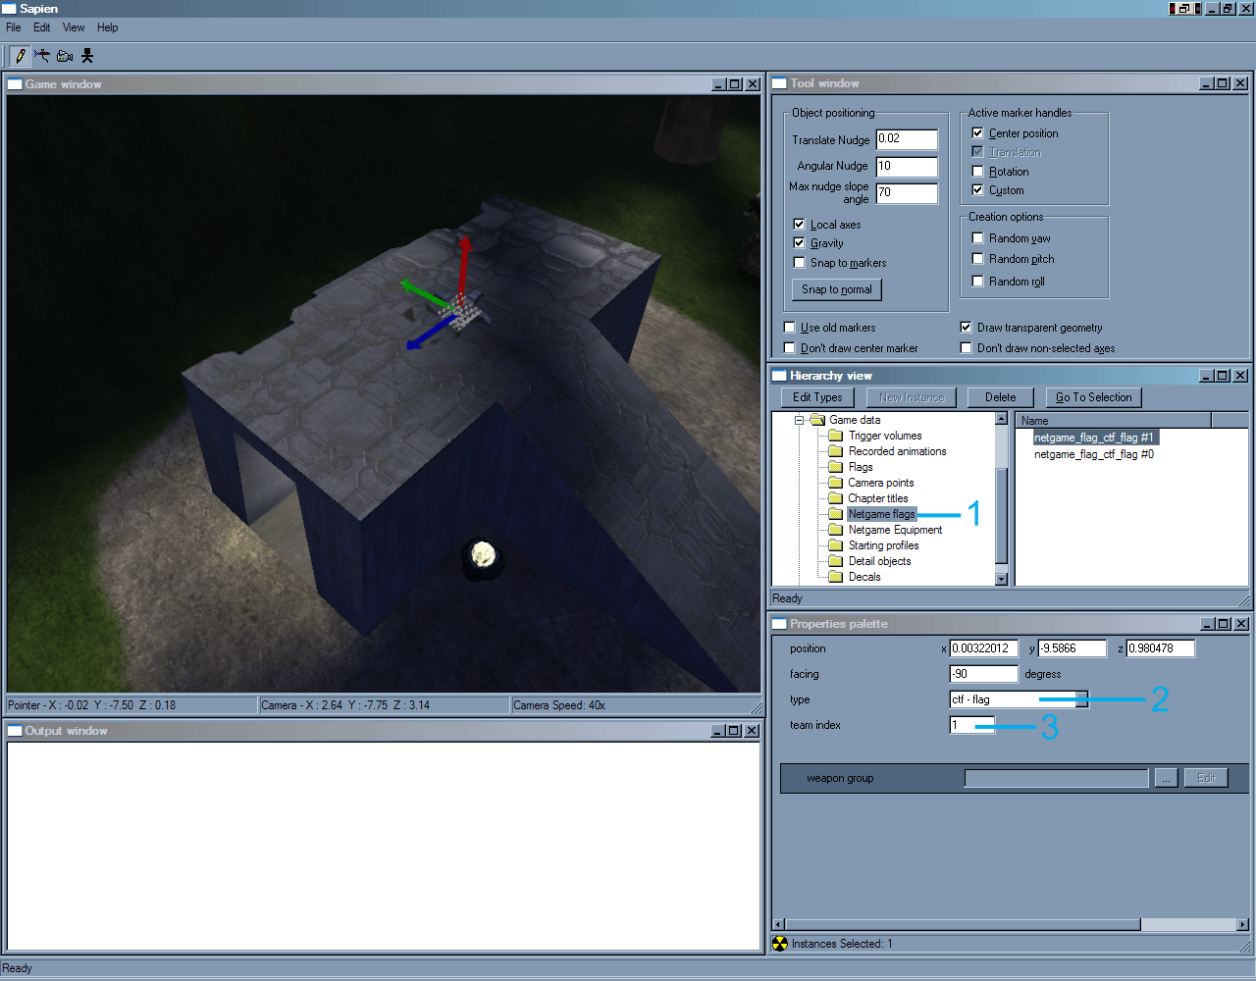Check Don't draw non-selected axes
Screen dimensions: 1256x981
[x=966, y=347]
